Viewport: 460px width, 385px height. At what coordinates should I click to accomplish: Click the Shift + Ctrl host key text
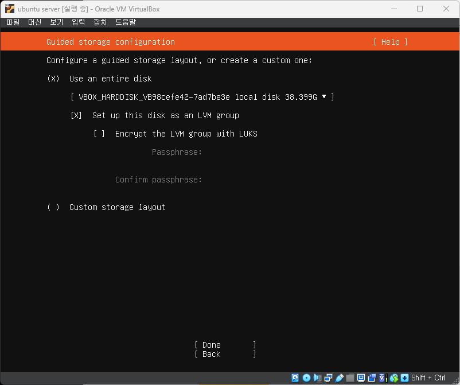(x=428, y=378)
